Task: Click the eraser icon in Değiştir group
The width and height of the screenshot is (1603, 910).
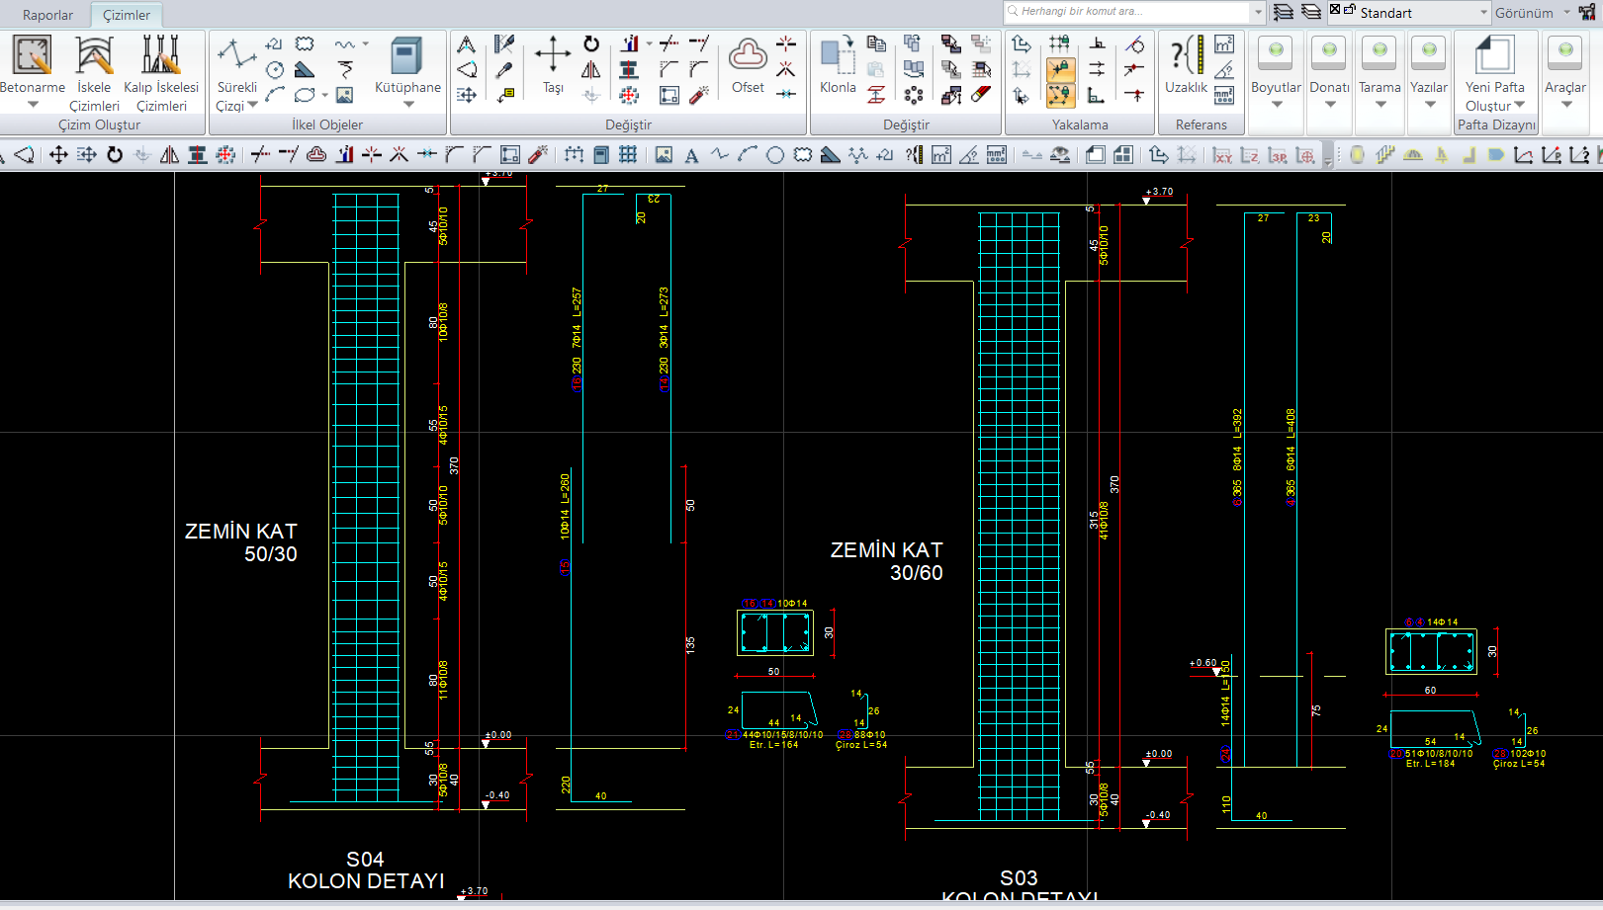Action: (x=980, y=95)
